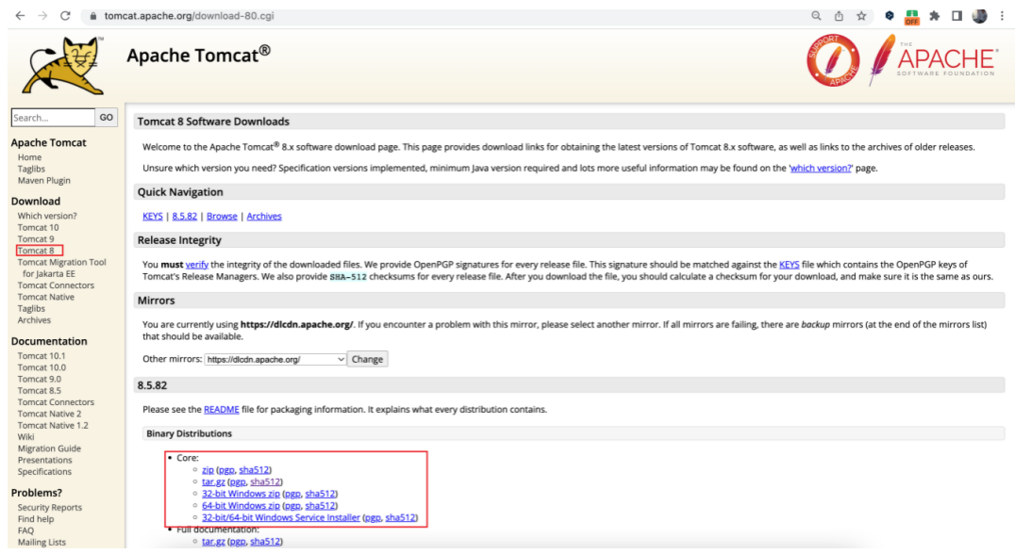Open Tomcat 8.5 documentation
The image size is (1032, 554).
[40, 390]
